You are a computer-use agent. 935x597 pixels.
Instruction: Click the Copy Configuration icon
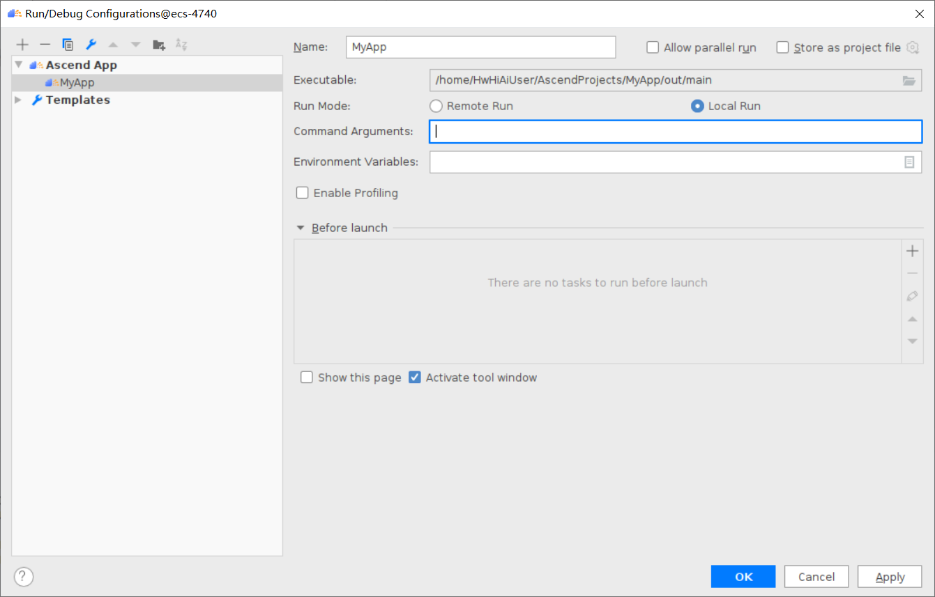click(68, 45)
